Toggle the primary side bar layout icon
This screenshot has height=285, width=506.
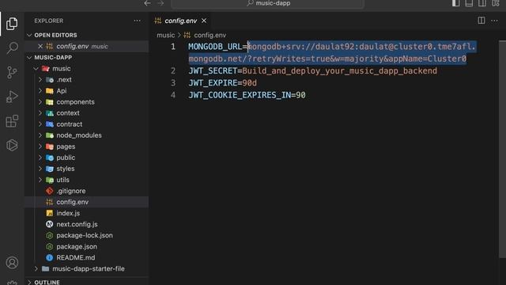tap(455, 3)
